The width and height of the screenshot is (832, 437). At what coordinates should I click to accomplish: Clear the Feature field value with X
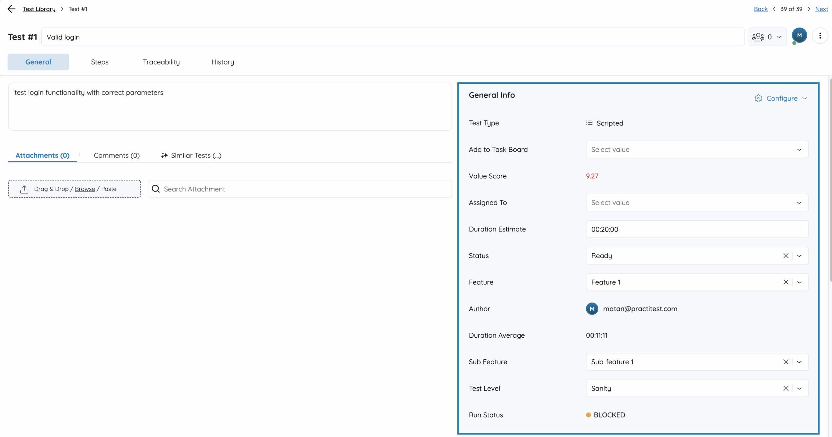point(786,282)
